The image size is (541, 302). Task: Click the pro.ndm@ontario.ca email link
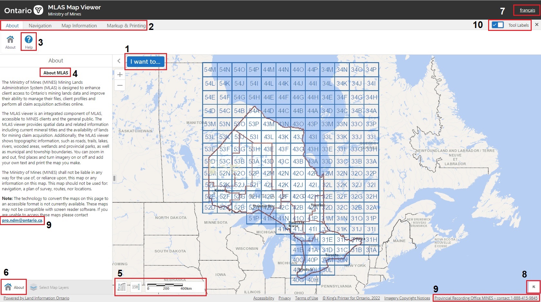point(22,221)
